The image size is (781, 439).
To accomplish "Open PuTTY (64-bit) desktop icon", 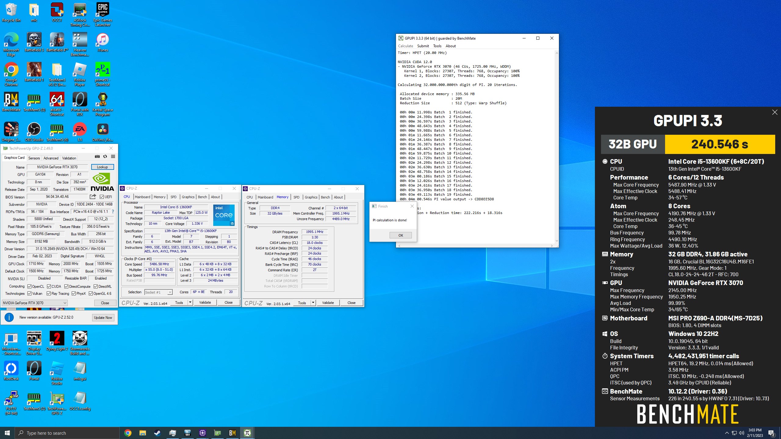I will click(x=11, y=403).
